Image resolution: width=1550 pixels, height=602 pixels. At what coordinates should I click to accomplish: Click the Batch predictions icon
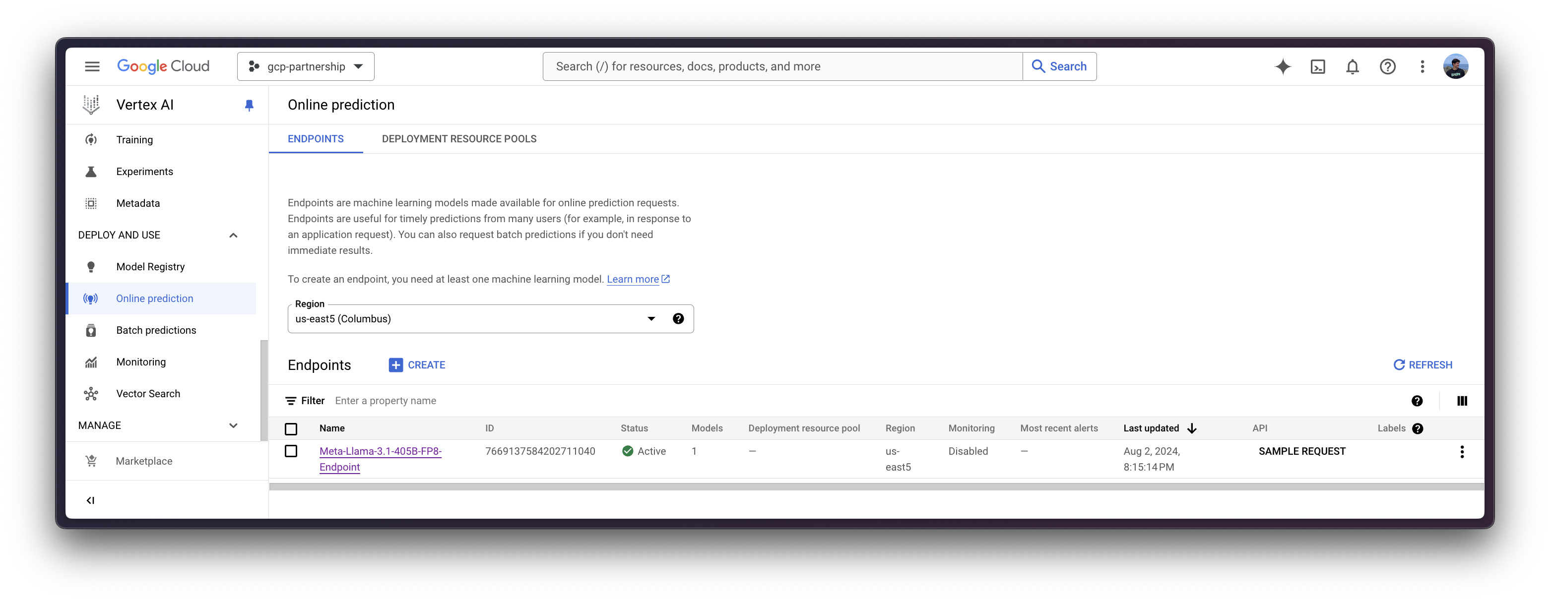[90, 329]
